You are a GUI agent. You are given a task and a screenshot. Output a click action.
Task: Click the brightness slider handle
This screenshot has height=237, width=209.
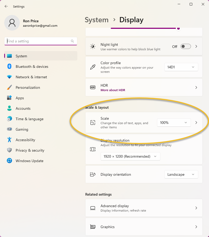(x=178, y=28)
